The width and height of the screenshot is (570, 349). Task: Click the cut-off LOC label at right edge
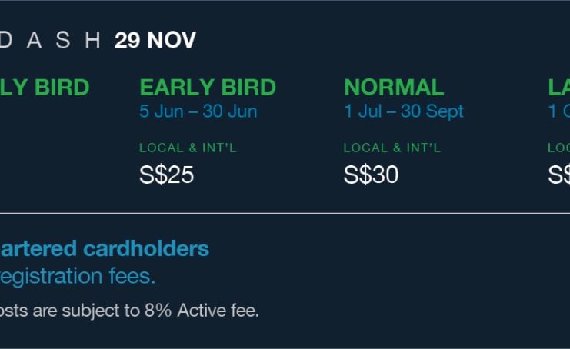(x=559, y=148)
